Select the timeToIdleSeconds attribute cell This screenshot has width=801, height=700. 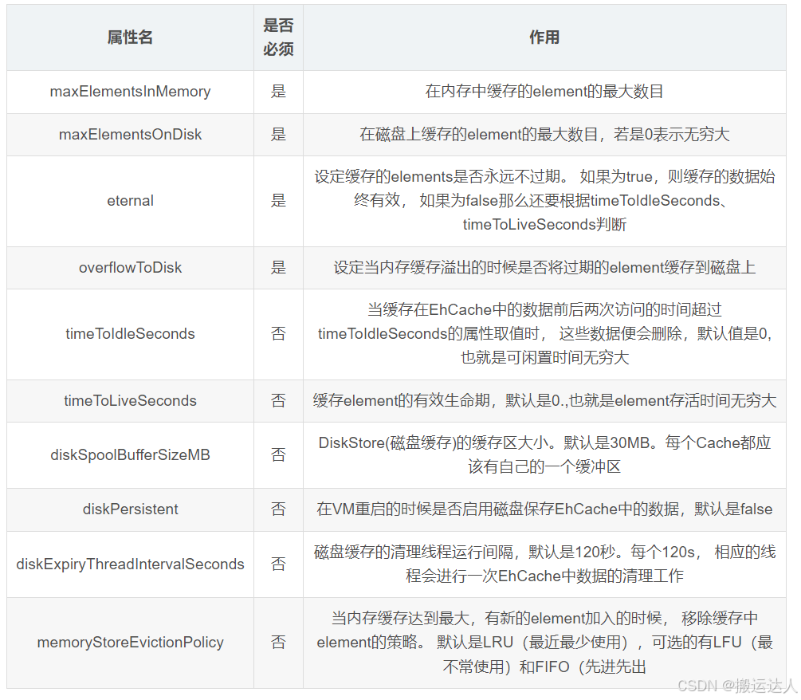(x=130, y=334)
